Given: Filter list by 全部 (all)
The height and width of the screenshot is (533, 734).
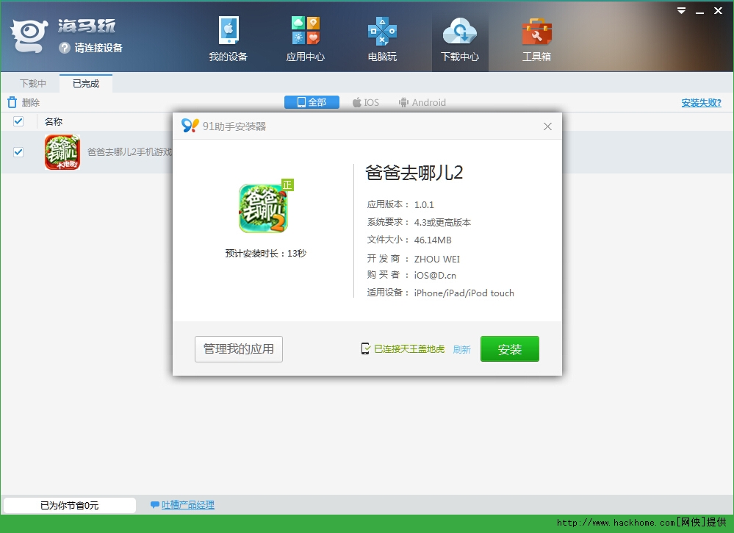Looking at the screenshot, I should click(312, 102).
